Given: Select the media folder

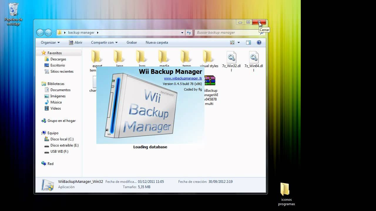Looking at the screenshot, I should pyautogui.click(x=164, y=59).
